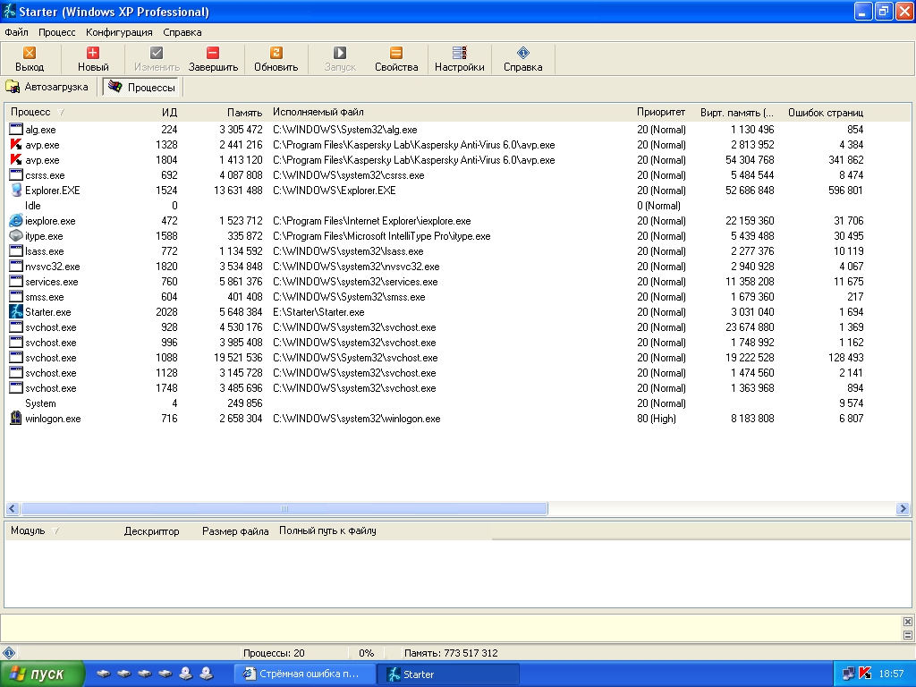Switch to the Автозагрузка tab
Image resolution: width=916 pixels, height=687 pixels.
48,87
